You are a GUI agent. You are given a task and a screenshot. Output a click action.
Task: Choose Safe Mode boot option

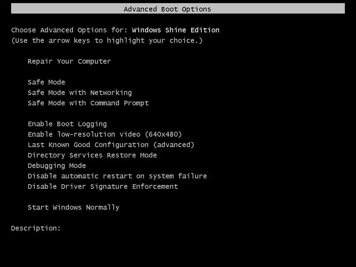pos(46,82)
